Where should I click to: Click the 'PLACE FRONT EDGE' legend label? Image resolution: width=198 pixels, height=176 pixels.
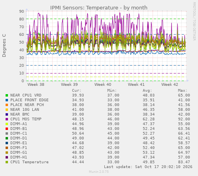(29, 100)
